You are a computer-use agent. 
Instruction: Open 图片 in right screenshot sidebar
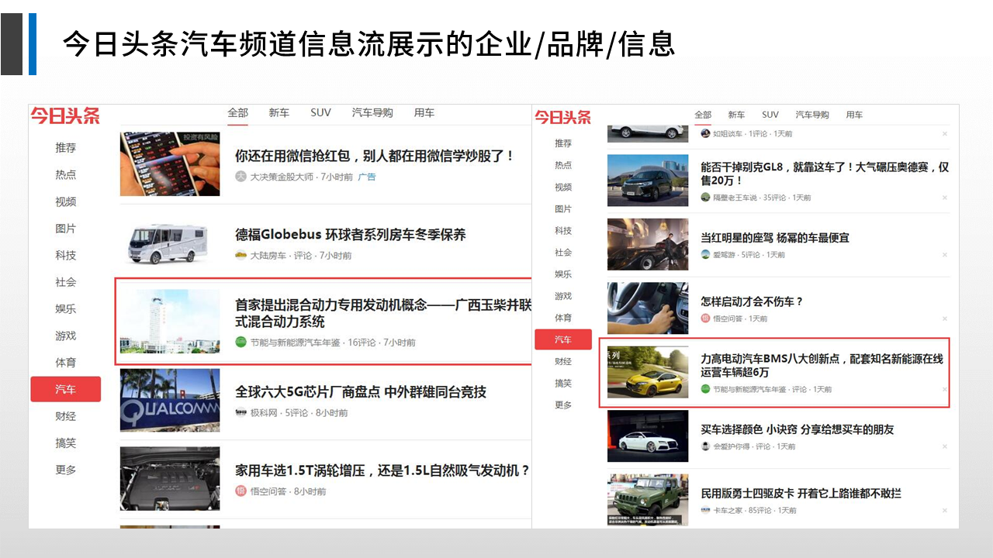(563, 208)
